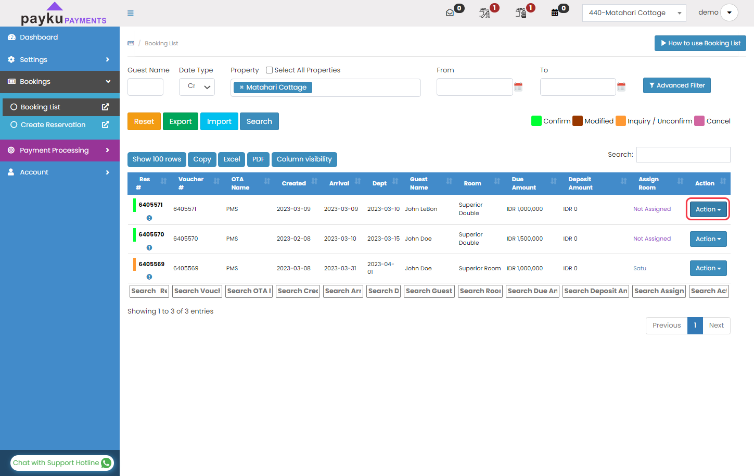Viewport: 754px width, 476px height.
Task: Click the blue Search button
Action: 259,121
